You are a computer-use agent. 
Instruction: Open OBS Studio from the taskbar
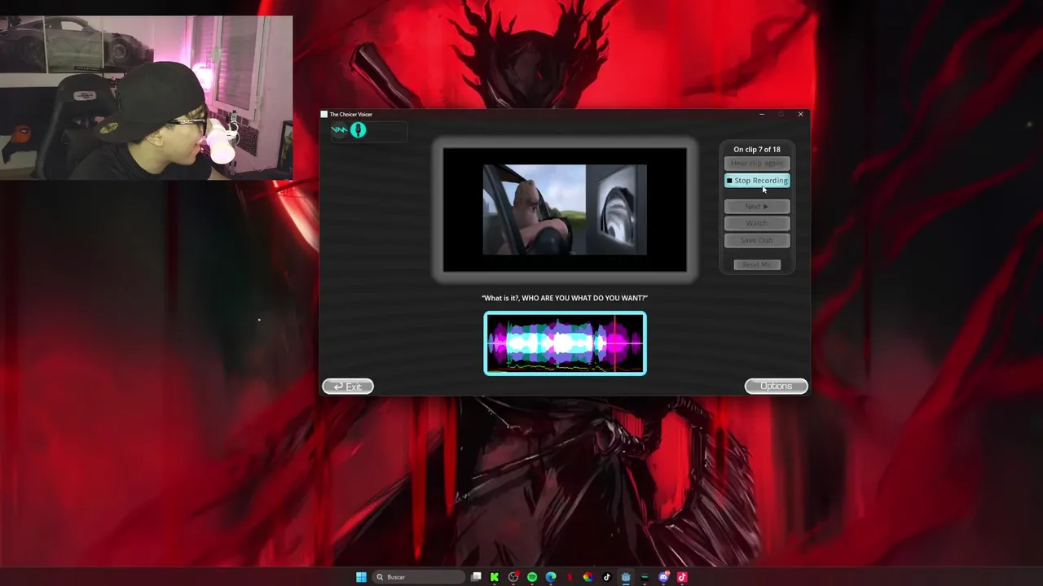pos(513,577)
